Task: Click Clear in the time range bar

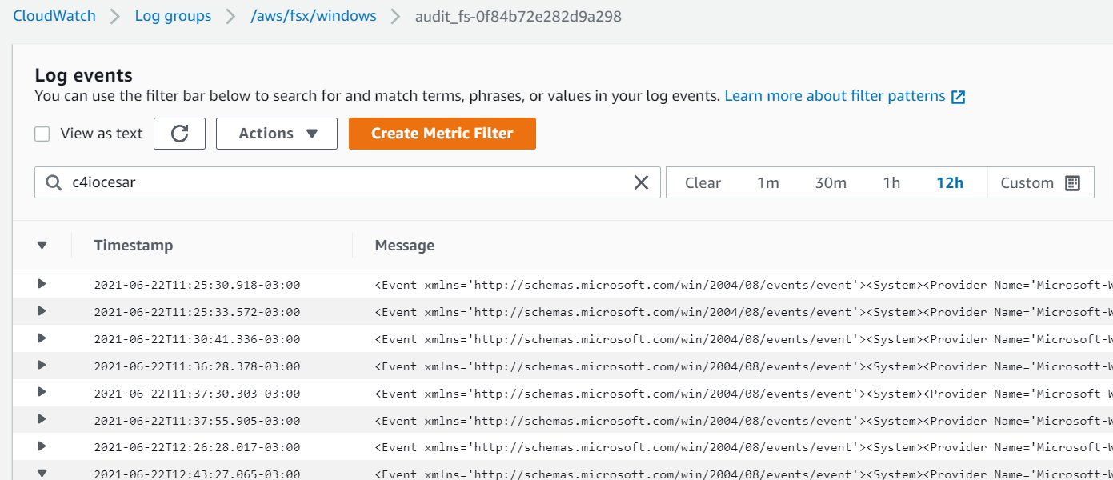Action: click(x=703, y=182)
